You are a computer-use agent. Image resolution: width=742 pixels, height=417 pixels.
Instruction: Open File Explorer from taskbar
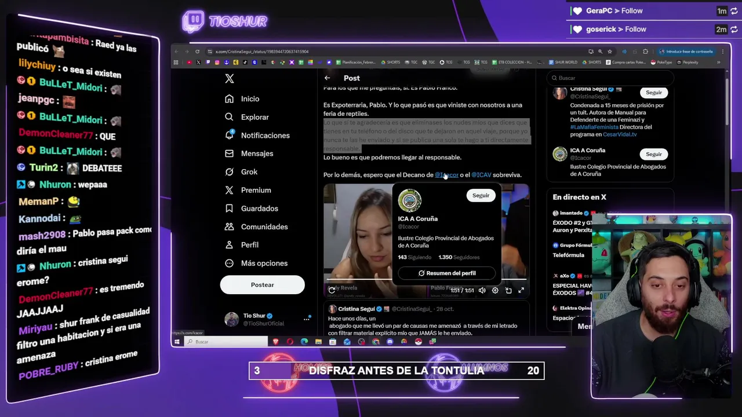click(x=318, y=342)
